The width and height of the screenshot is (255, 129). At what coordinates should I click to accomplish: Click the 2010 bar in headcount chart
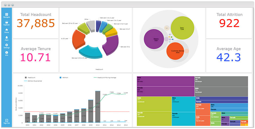point(97,107)
